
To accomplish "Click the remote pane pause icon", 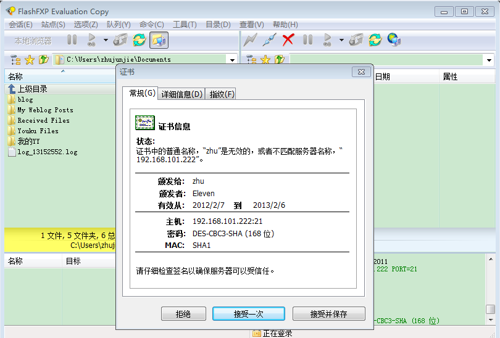I will [308, 40].
